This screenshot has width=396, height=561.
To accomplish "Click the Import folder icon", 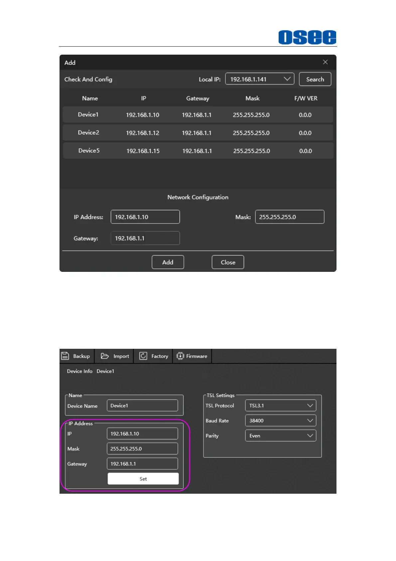I will (105, 356).
